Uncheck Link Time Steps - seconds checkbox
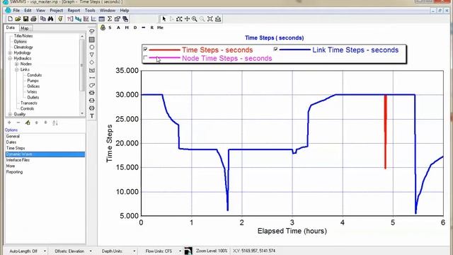The image size is (453, 255). tap(275, 49)
